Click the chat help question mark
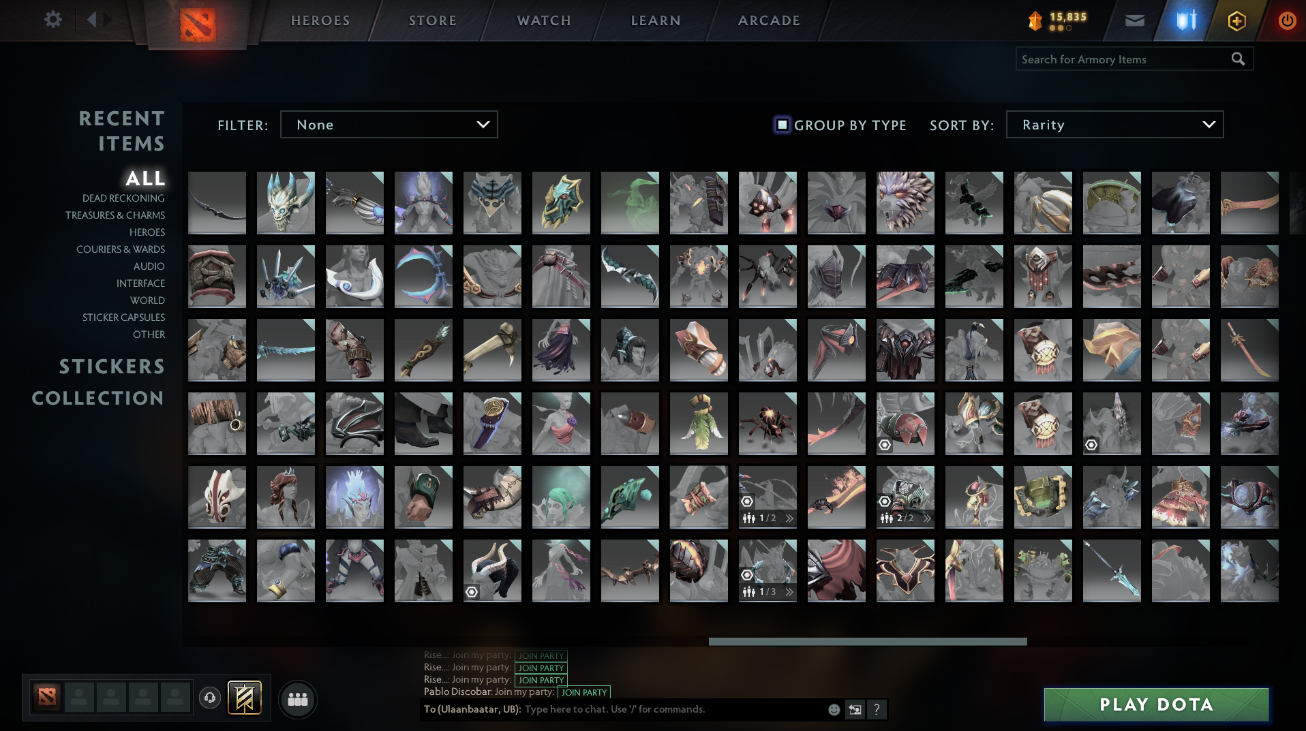1306x731 pixels. click(x=877, y=709)
